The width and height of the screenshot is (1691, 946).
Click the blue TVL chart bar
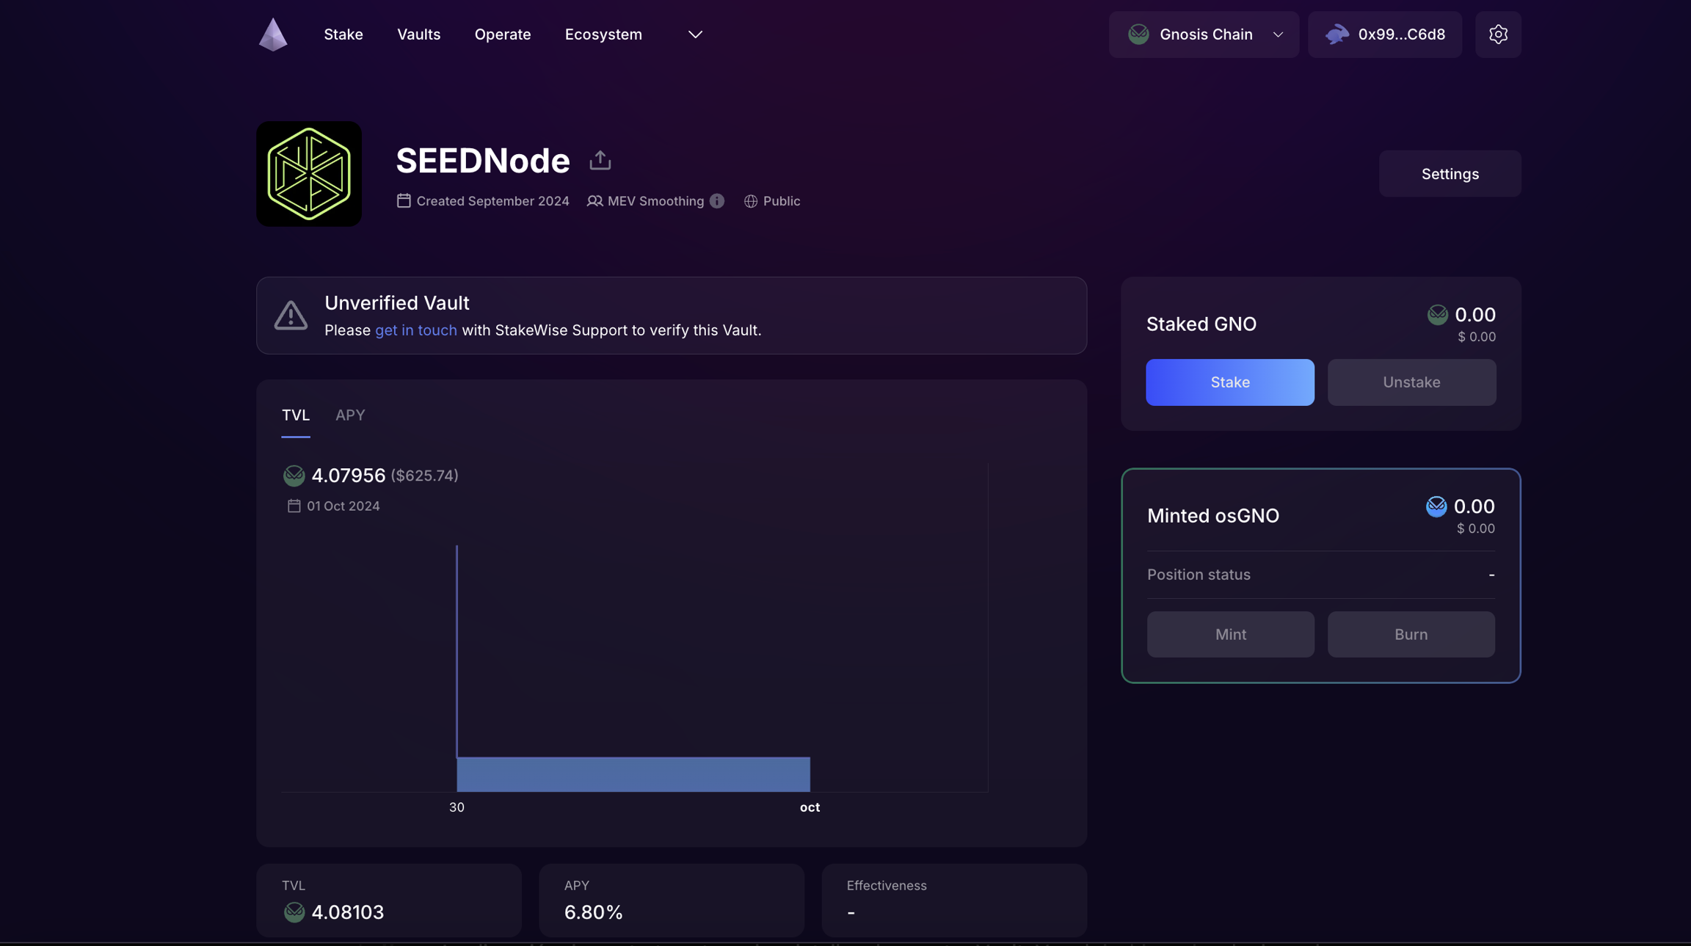633,774
